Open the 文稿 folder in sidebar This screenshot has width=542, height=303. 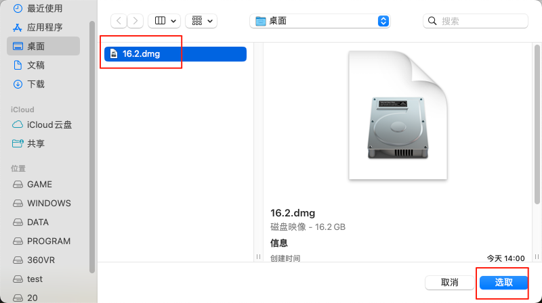(x=36, y=66)
